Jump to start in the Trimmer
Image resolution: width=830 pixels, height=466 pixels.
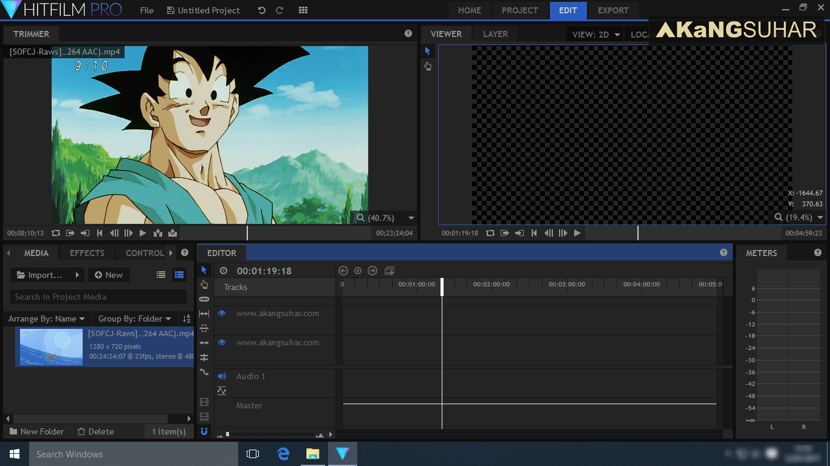[100, 233]
